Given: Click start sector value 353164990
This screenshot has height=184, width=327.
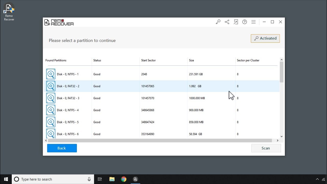Looking at the screenshot, I should click(148, 134).
